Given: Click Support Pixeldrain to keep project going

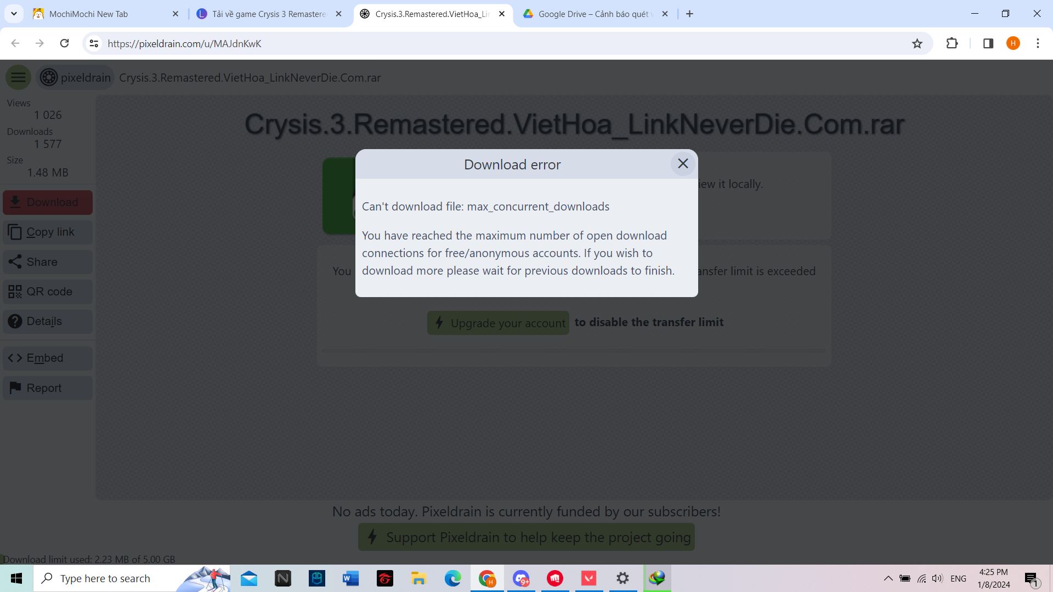Looking at the screenshot, I should pyautogui.click(x=526, y=537).
